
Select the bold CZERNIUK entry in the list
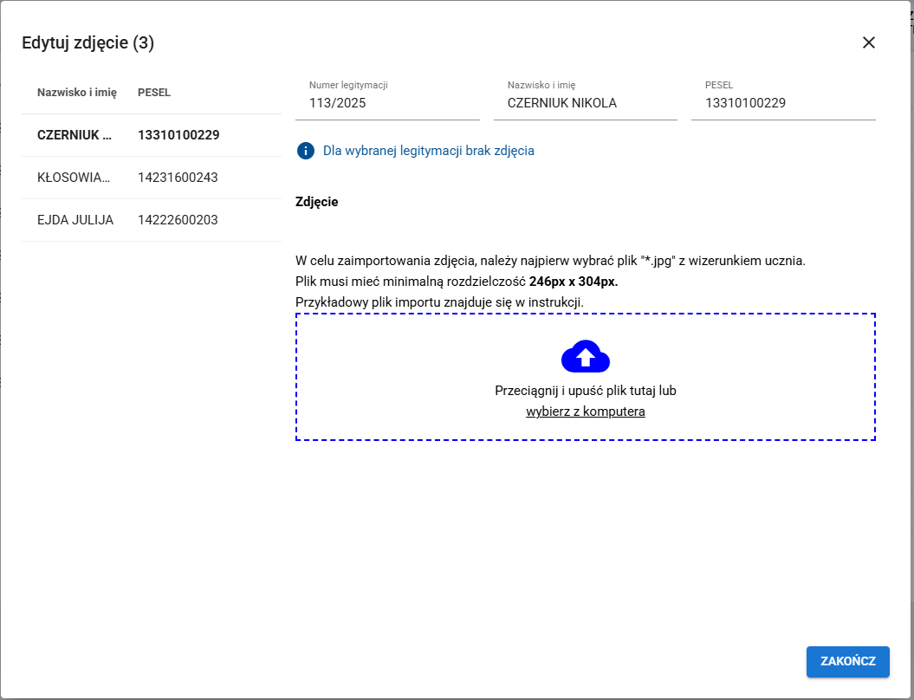(75, 135)
